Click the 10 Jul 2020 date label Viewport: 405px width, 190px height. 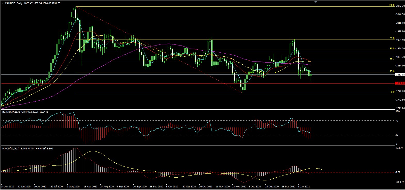pyautogui.click(x=40, y=187)
